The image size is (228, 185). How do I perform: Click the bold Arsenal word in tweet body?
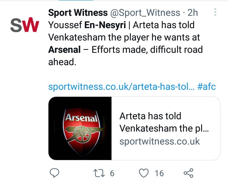[x=64, y=50]
